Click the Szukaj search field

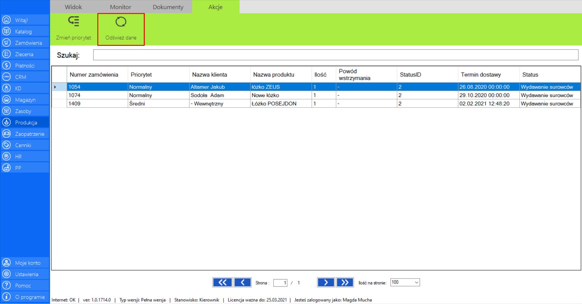(336, 55)
